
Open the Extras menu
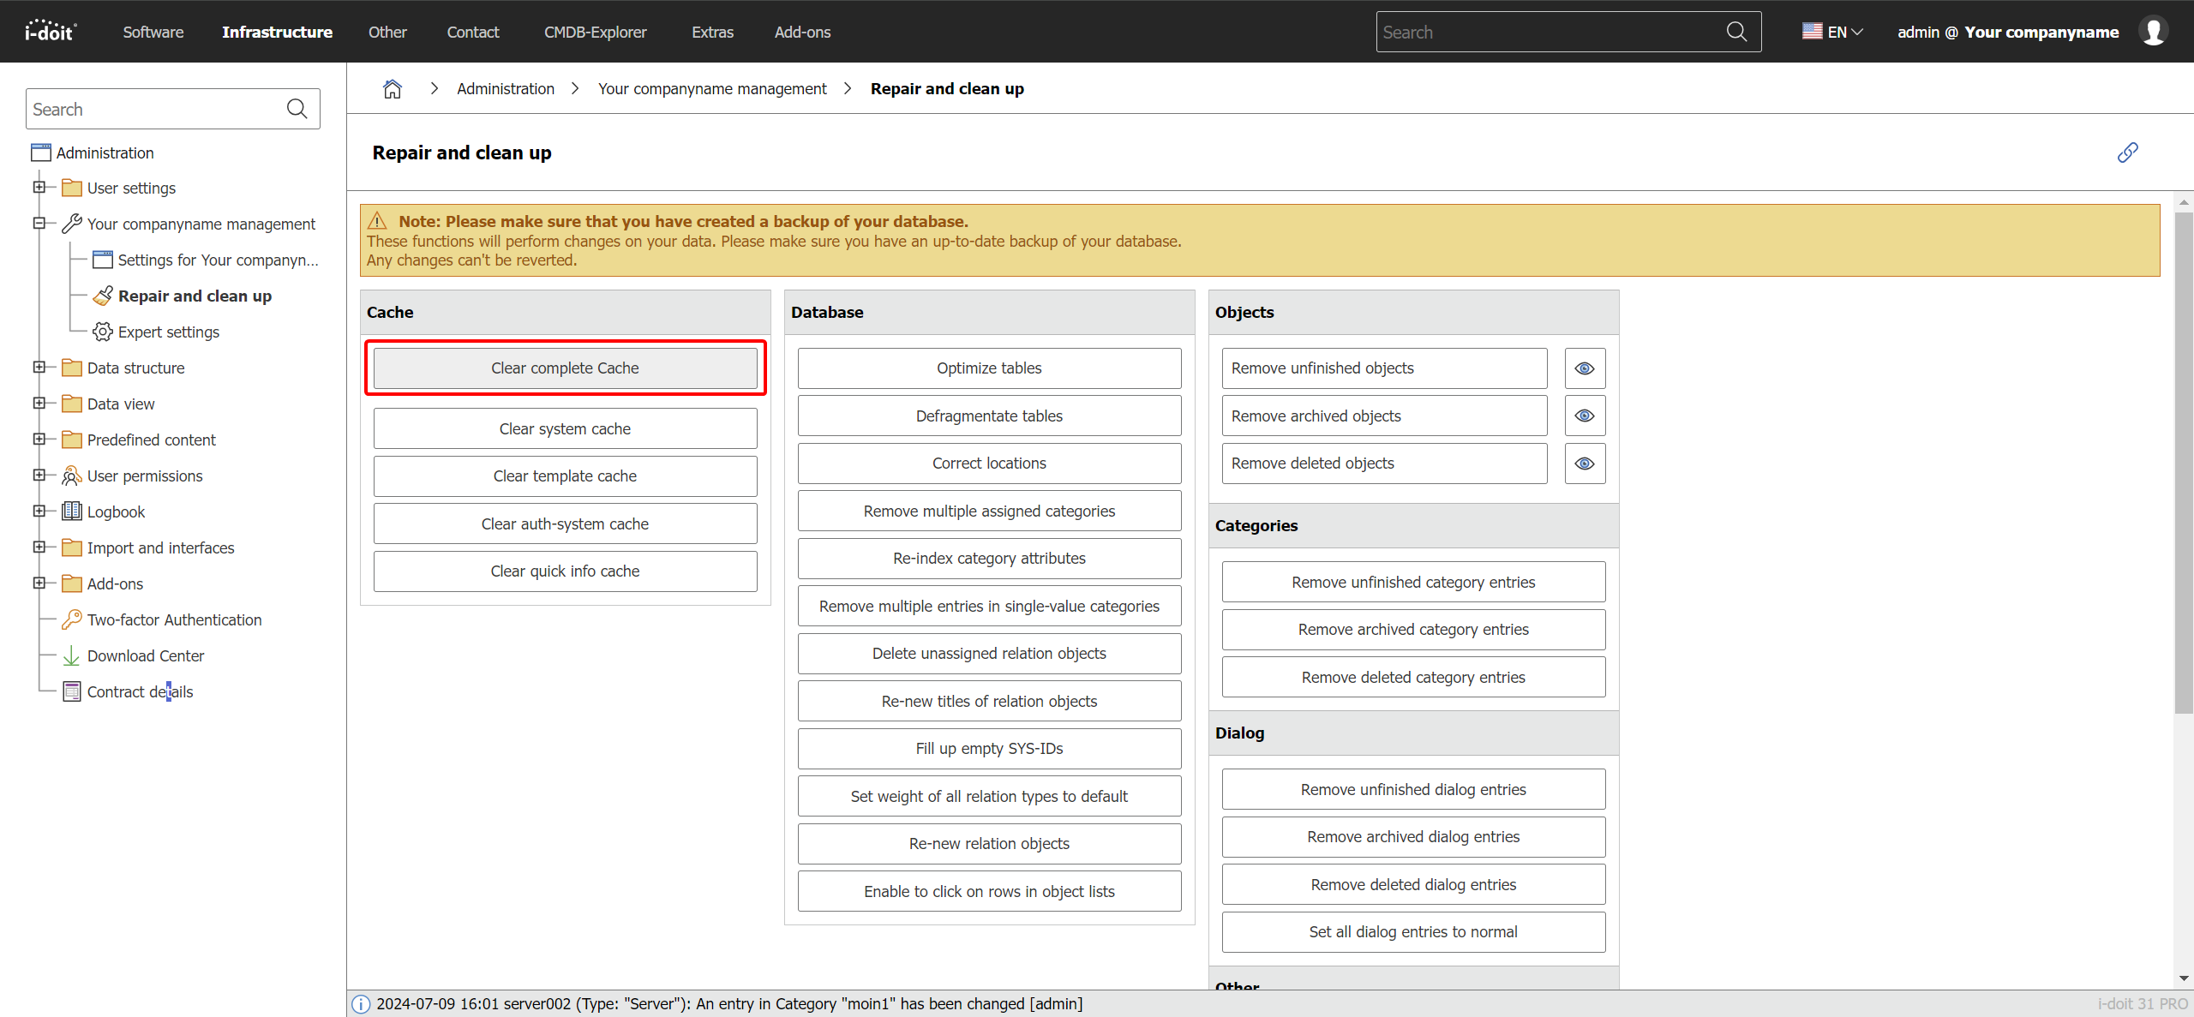click(x=712, y=32)
